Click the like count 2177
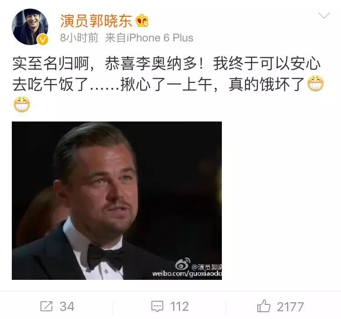 (x=291, y=307)
